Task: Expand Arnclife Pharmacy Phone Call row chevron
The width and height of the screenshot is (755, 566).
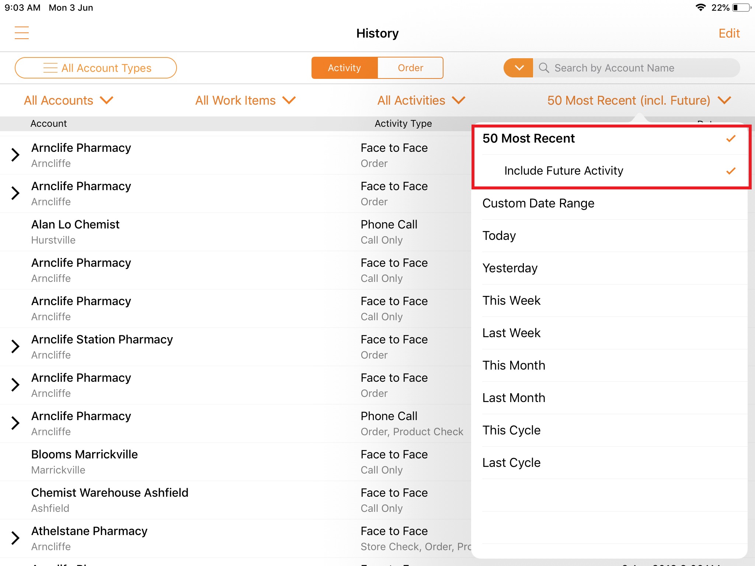Action: click(x=15, y=423)
